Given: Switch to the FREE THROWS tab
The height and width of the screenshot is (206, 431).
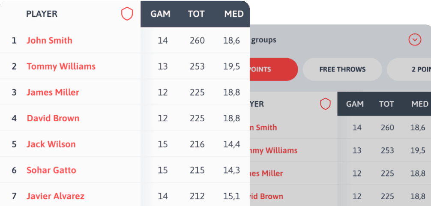Looking at the screenshot, I should pos(342,69).
